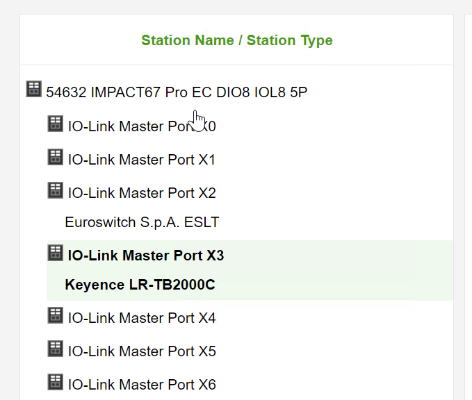Click the grid icon beside Port X6
The height and width of the screenshot is (400, 472).
pos(56,382)
